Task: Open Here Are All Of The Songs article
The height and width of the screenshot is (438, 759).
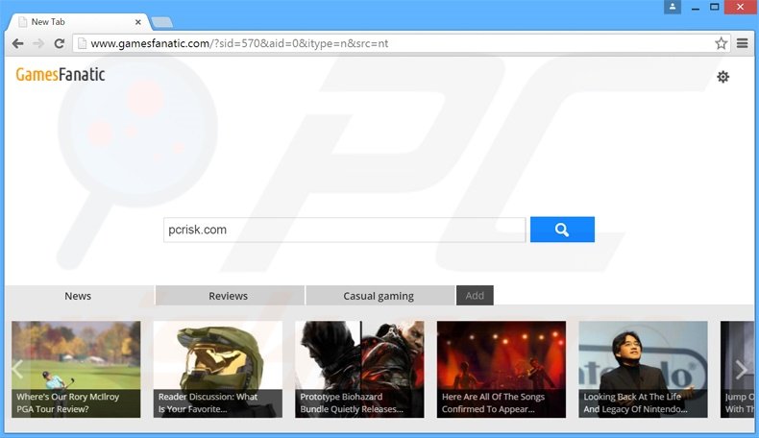Action: coord(501,369)
